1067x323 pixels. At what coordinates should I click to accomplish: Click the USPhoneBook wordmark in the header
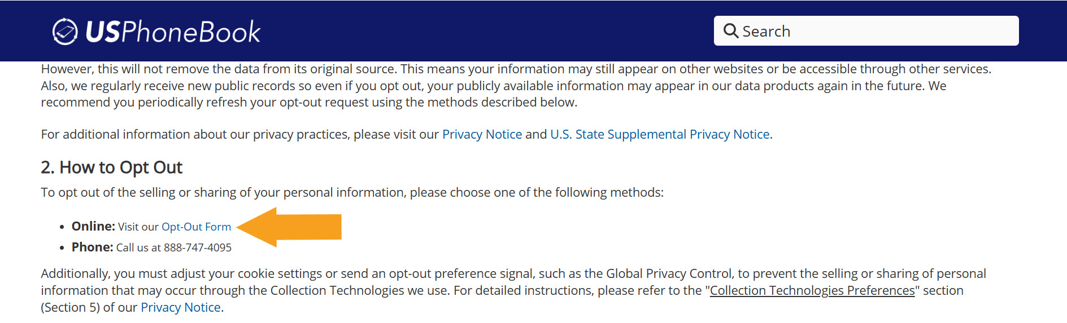[x=173, y=32]
